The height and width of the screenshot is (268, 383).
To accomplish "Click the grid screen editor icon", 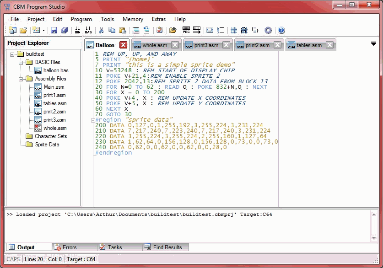I will [x=233, y=31].
